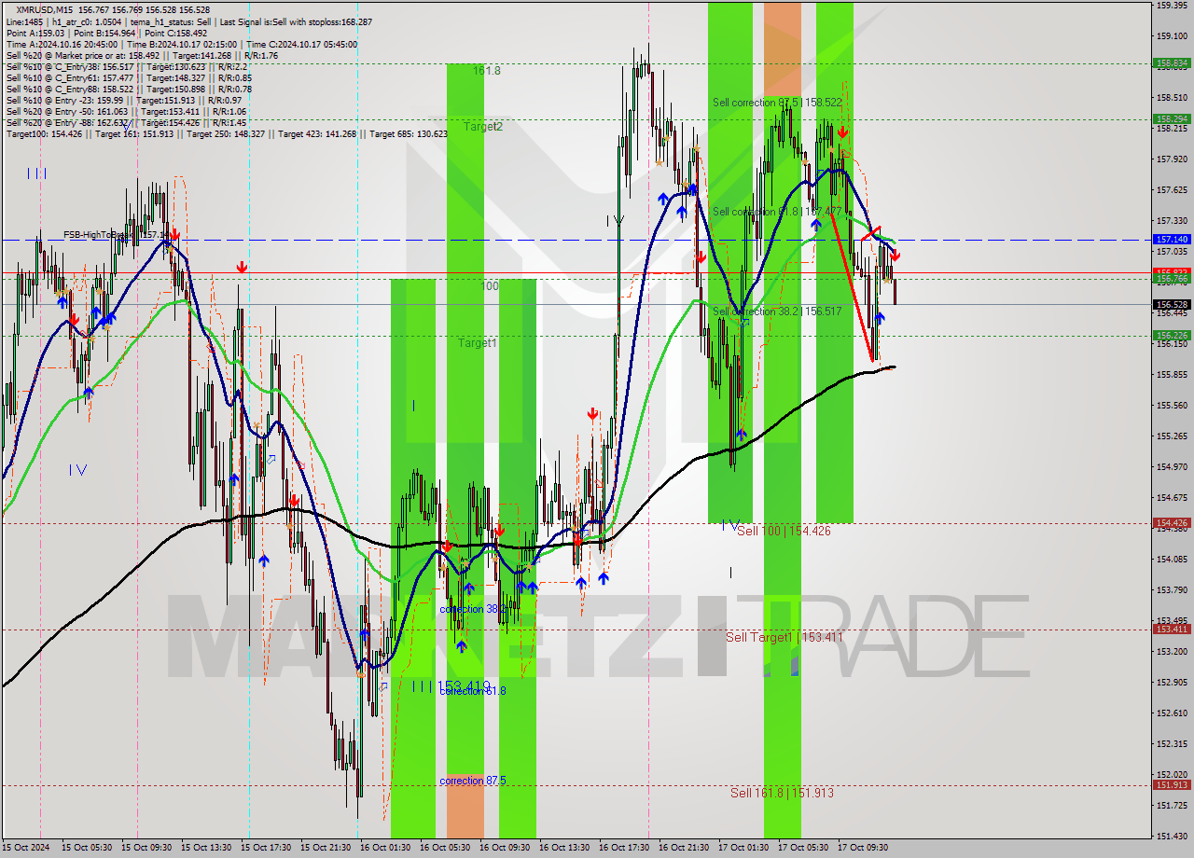Click the FSB-HighToBreak level label
Screen dimensions: 1194x858
click(117, 235)
